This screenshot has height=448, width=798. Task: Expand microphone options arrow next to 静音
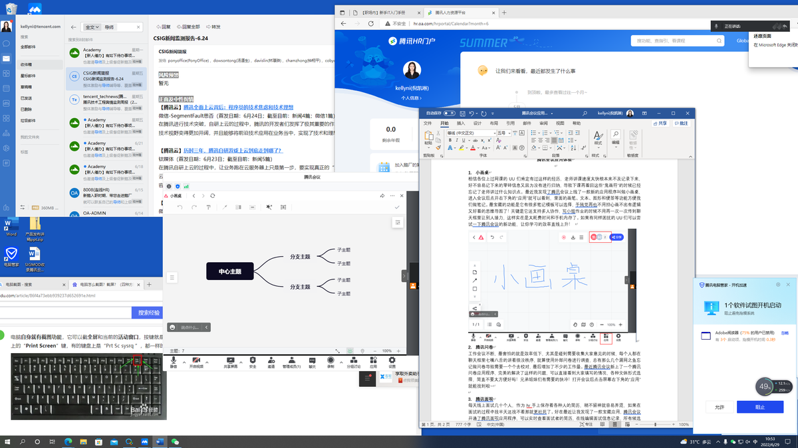click(x=184, y=362)
